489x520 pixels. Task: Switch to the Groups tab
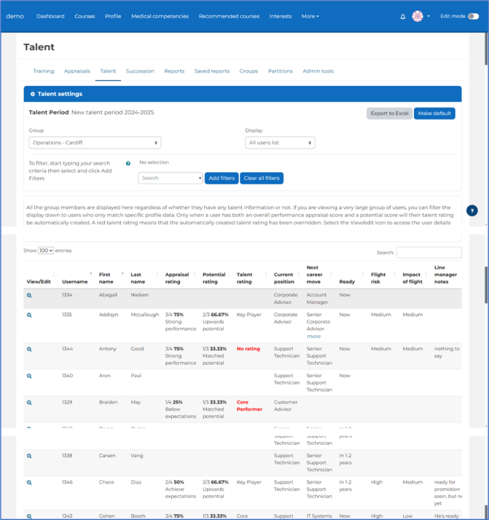(x=249, y=71)
